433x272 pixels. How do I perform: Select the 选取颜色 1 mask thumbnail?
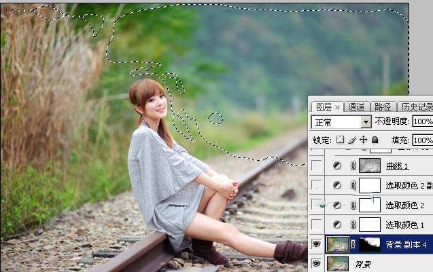pyautogui.click(x=370, y=225)
